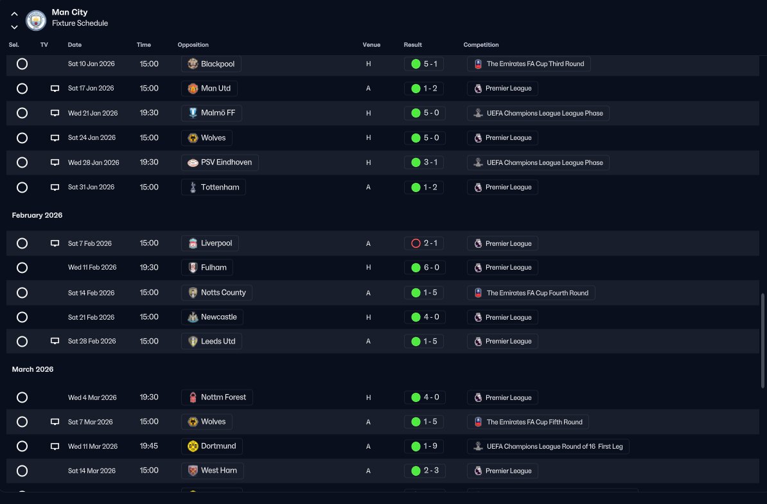Click the FA Cup icon in Notts County row
The image size is (767, 504).
pyautogui.click(x=479, y=293)
